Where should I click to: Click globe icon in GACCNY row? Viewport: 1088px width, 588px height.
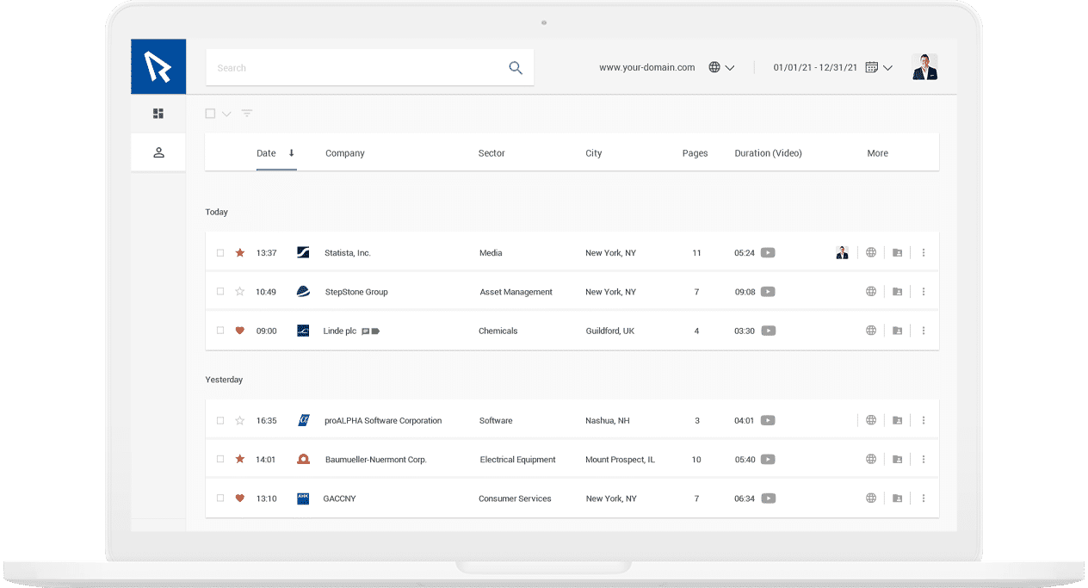tap(871, 498)
